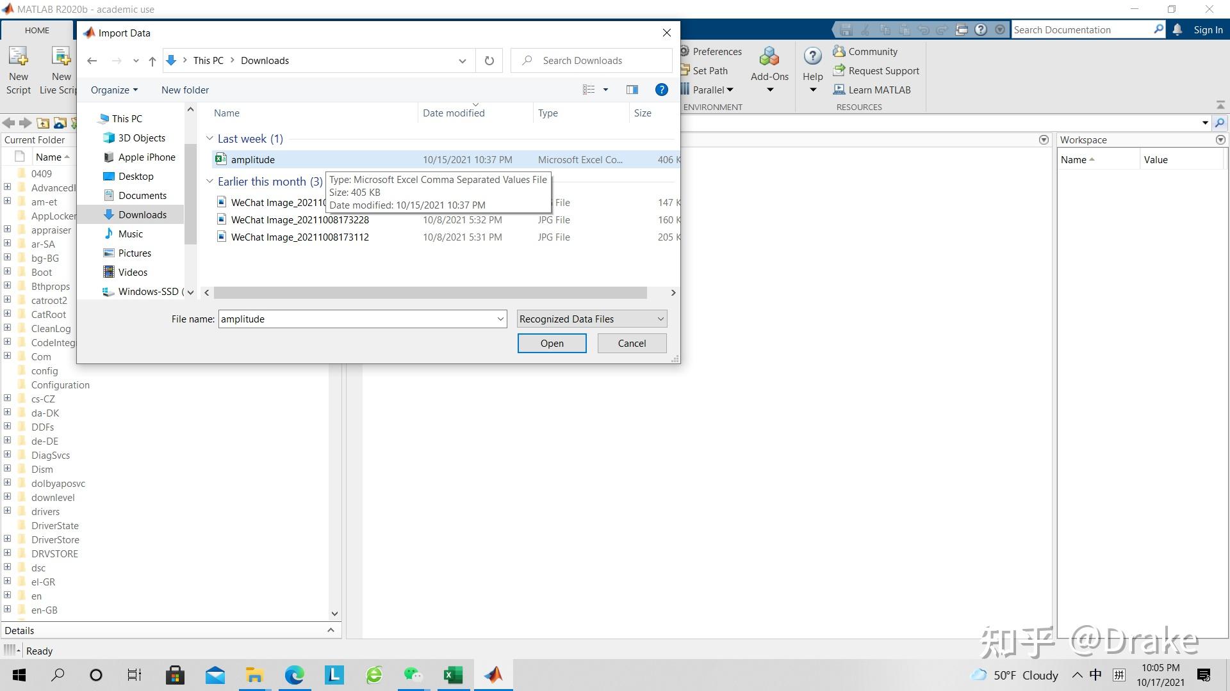This screenshot has width=1230, height=691.
Task: Collapse the Earlier this month group
Action: 209,181
